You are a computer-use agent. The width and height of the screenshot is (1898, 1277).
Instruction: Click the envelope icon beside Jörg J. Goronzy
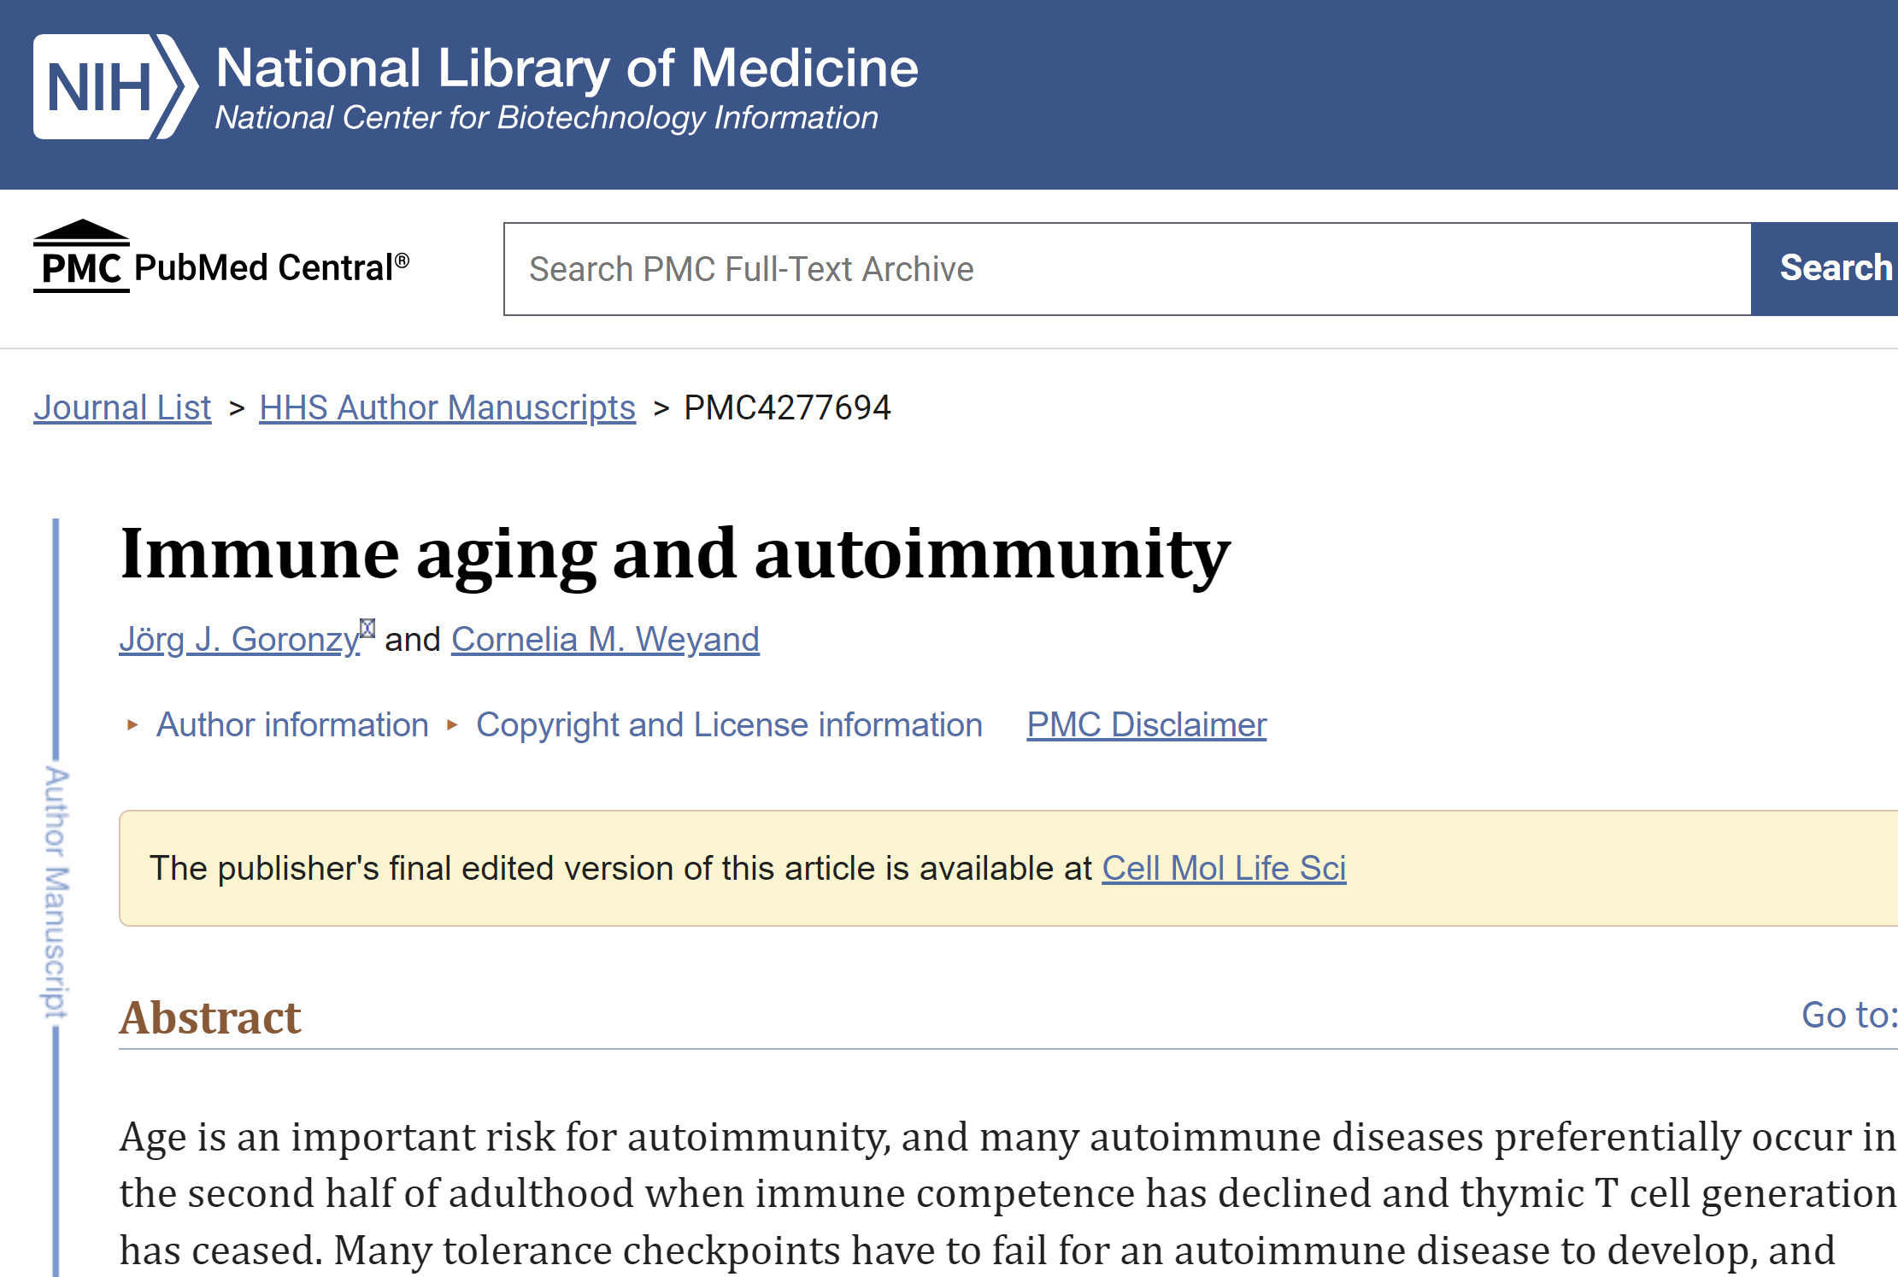click(367, 629)
